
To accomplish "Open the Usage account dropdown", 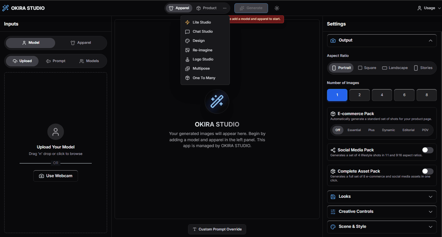I will [429, 8].
